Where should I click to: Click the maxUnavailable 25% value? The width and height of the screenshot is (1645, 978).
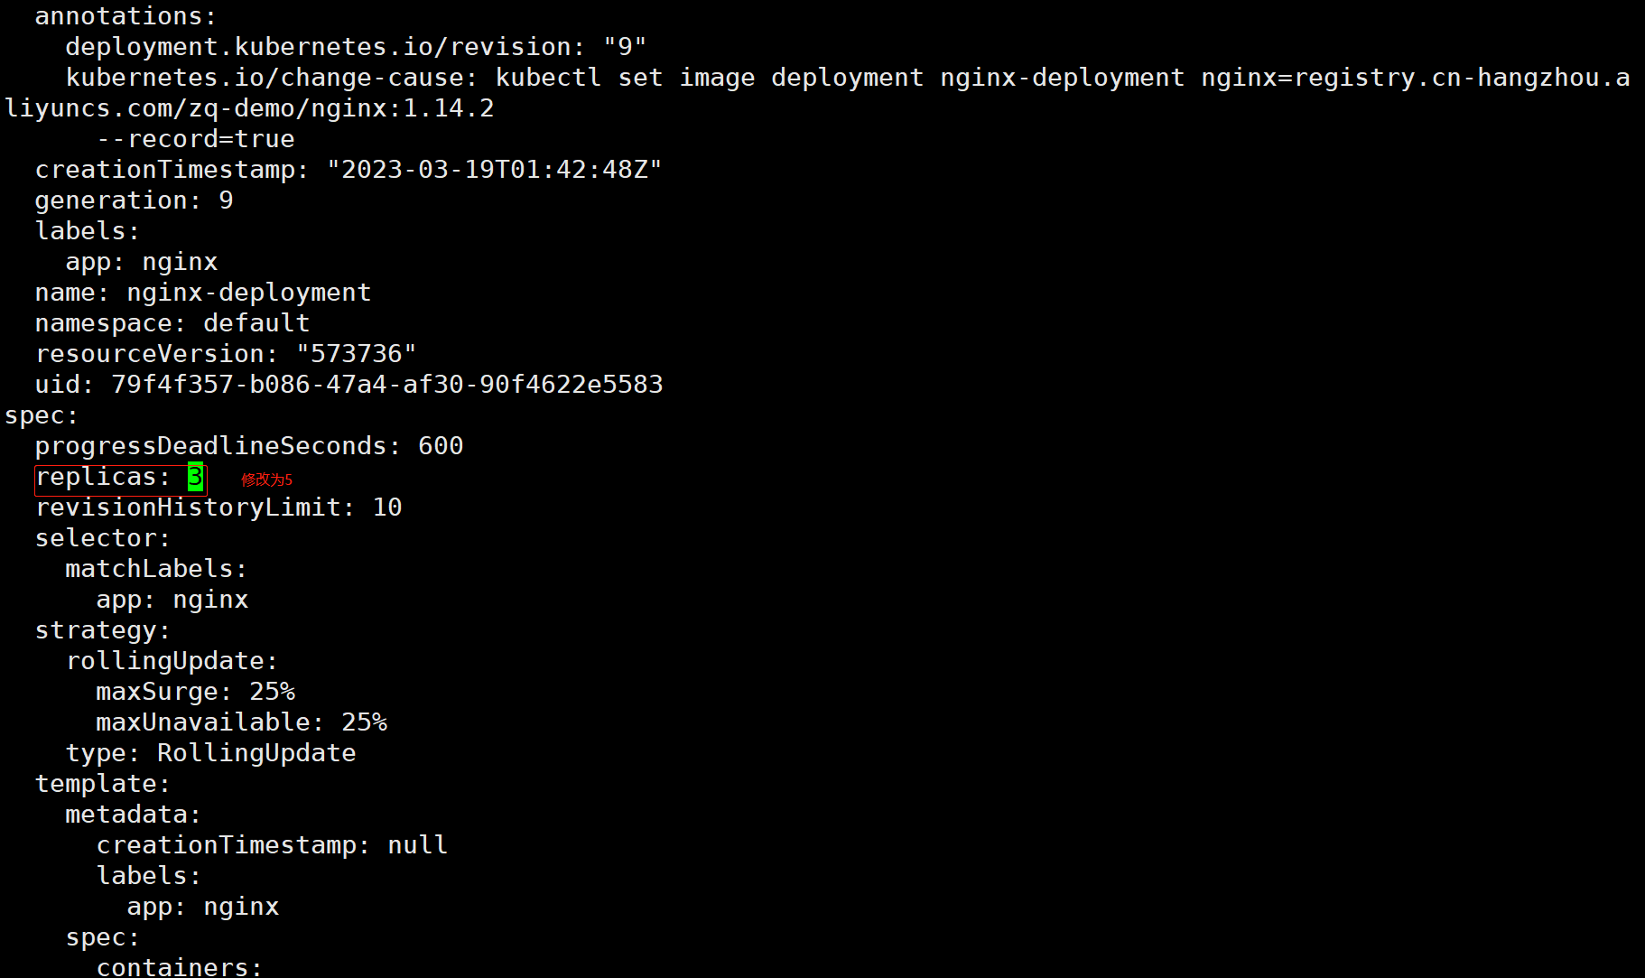tap(365, 722)
